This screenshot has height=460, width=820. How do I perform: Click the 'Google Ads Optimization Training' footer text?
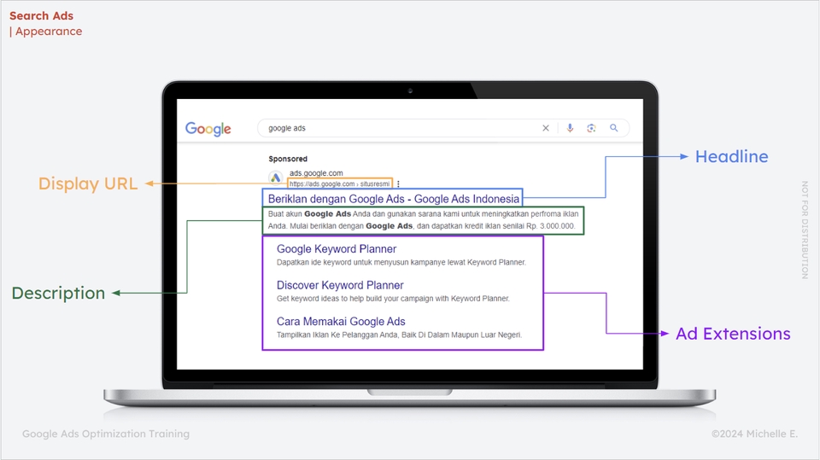106,434
